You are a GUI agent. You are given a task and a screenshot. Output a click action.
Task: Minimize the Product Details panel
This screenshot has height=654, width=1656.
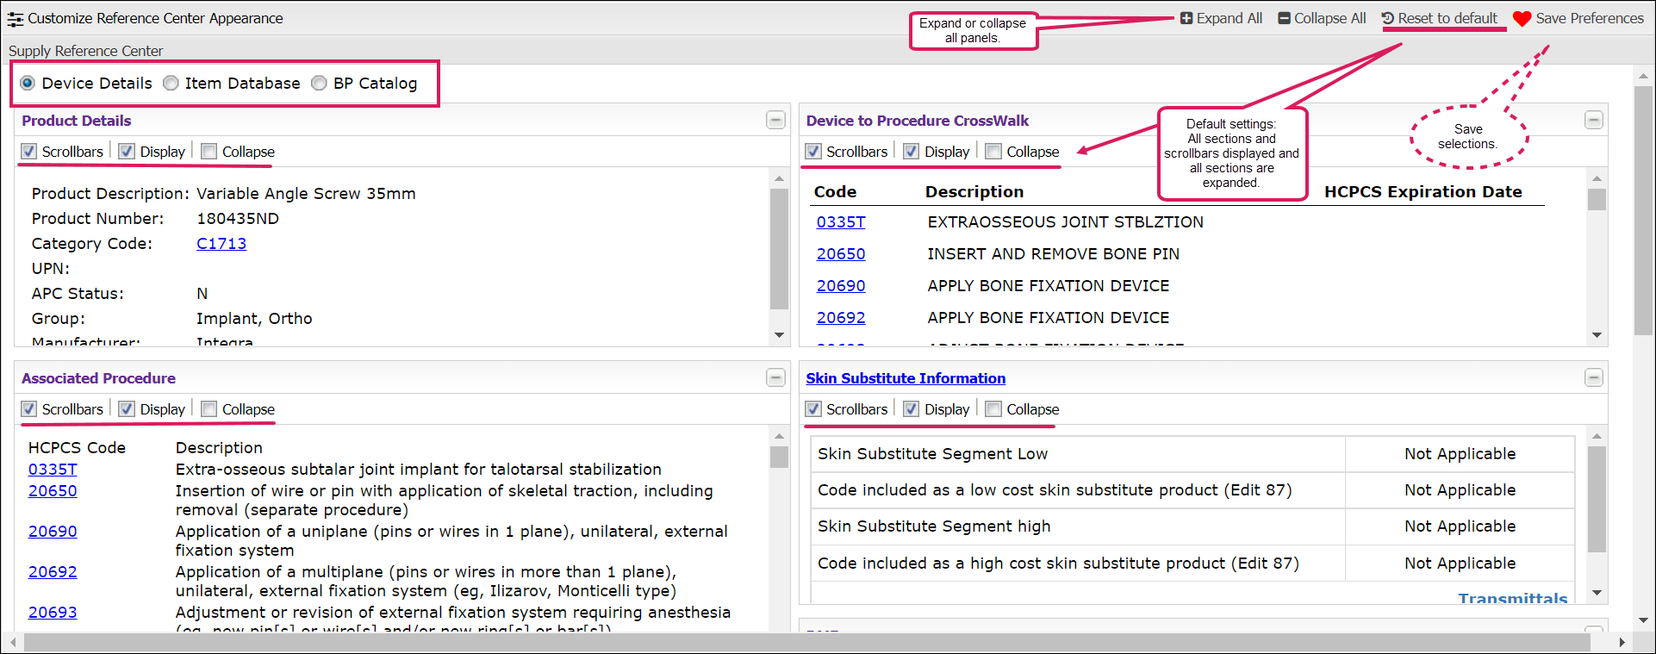coord(775,121)
